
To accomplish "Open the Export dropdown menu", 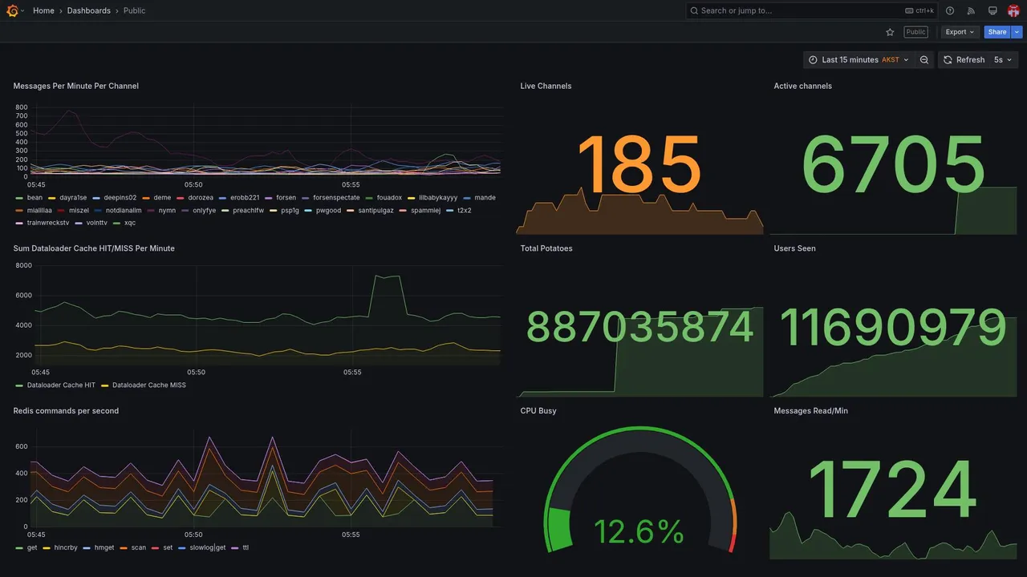I will 960,32.
